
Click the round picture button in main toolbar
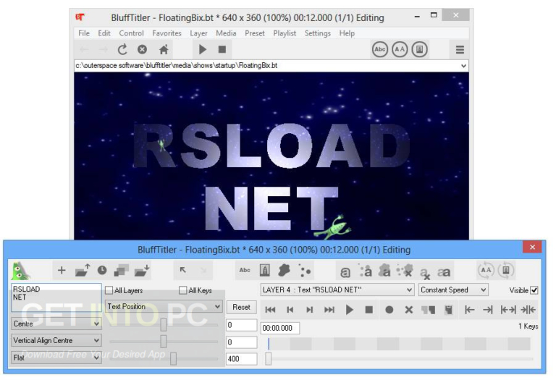[419, 49]
